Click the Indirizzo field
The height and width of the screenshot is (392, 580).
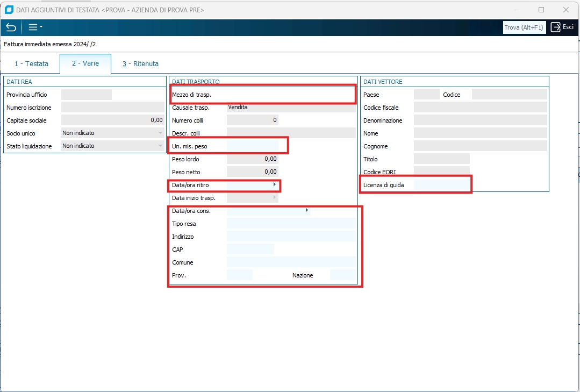click(291, 236)
